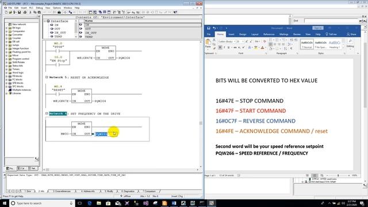Open File Explorer from the taskbar
The height and width of the screenshot is (207, 368).
click(x=99, y=203)
